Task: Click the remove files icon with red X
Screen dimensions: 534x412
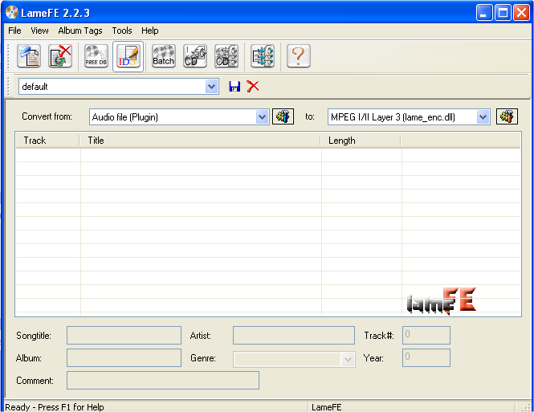Action: click(x=60, y=56)
